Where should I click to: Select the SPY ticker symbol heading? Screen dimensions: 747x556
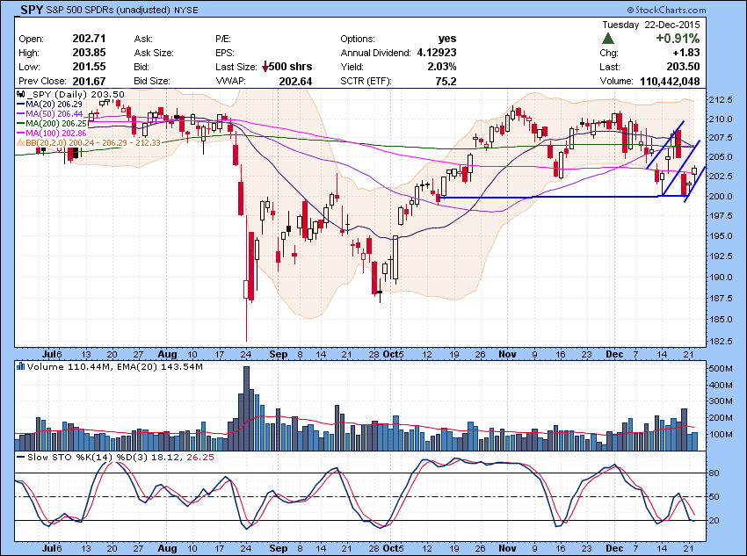pos(32,10)
